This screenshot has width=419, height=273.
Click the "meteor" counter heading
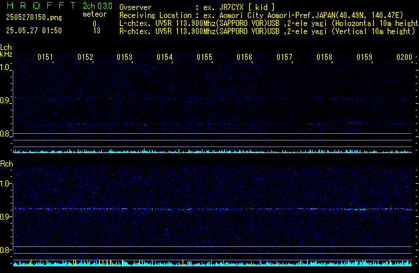95,14
